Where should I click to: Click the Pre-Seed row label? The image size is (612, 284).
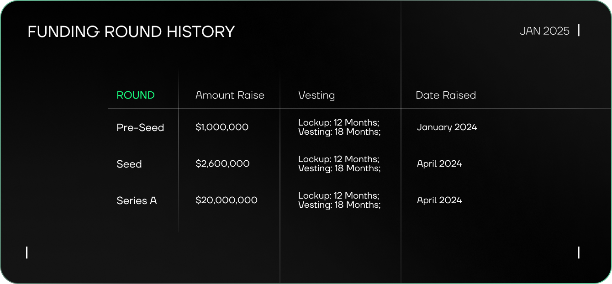click(x=140, y=127)
